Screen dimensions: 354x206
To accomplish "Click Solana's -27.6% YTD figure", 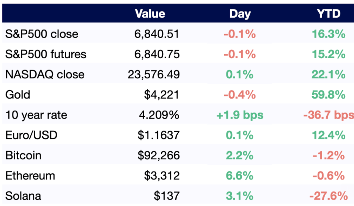I will (329, 196).
